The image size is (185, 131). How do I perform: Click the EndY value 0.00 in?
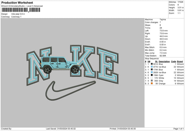click(163, 44)
